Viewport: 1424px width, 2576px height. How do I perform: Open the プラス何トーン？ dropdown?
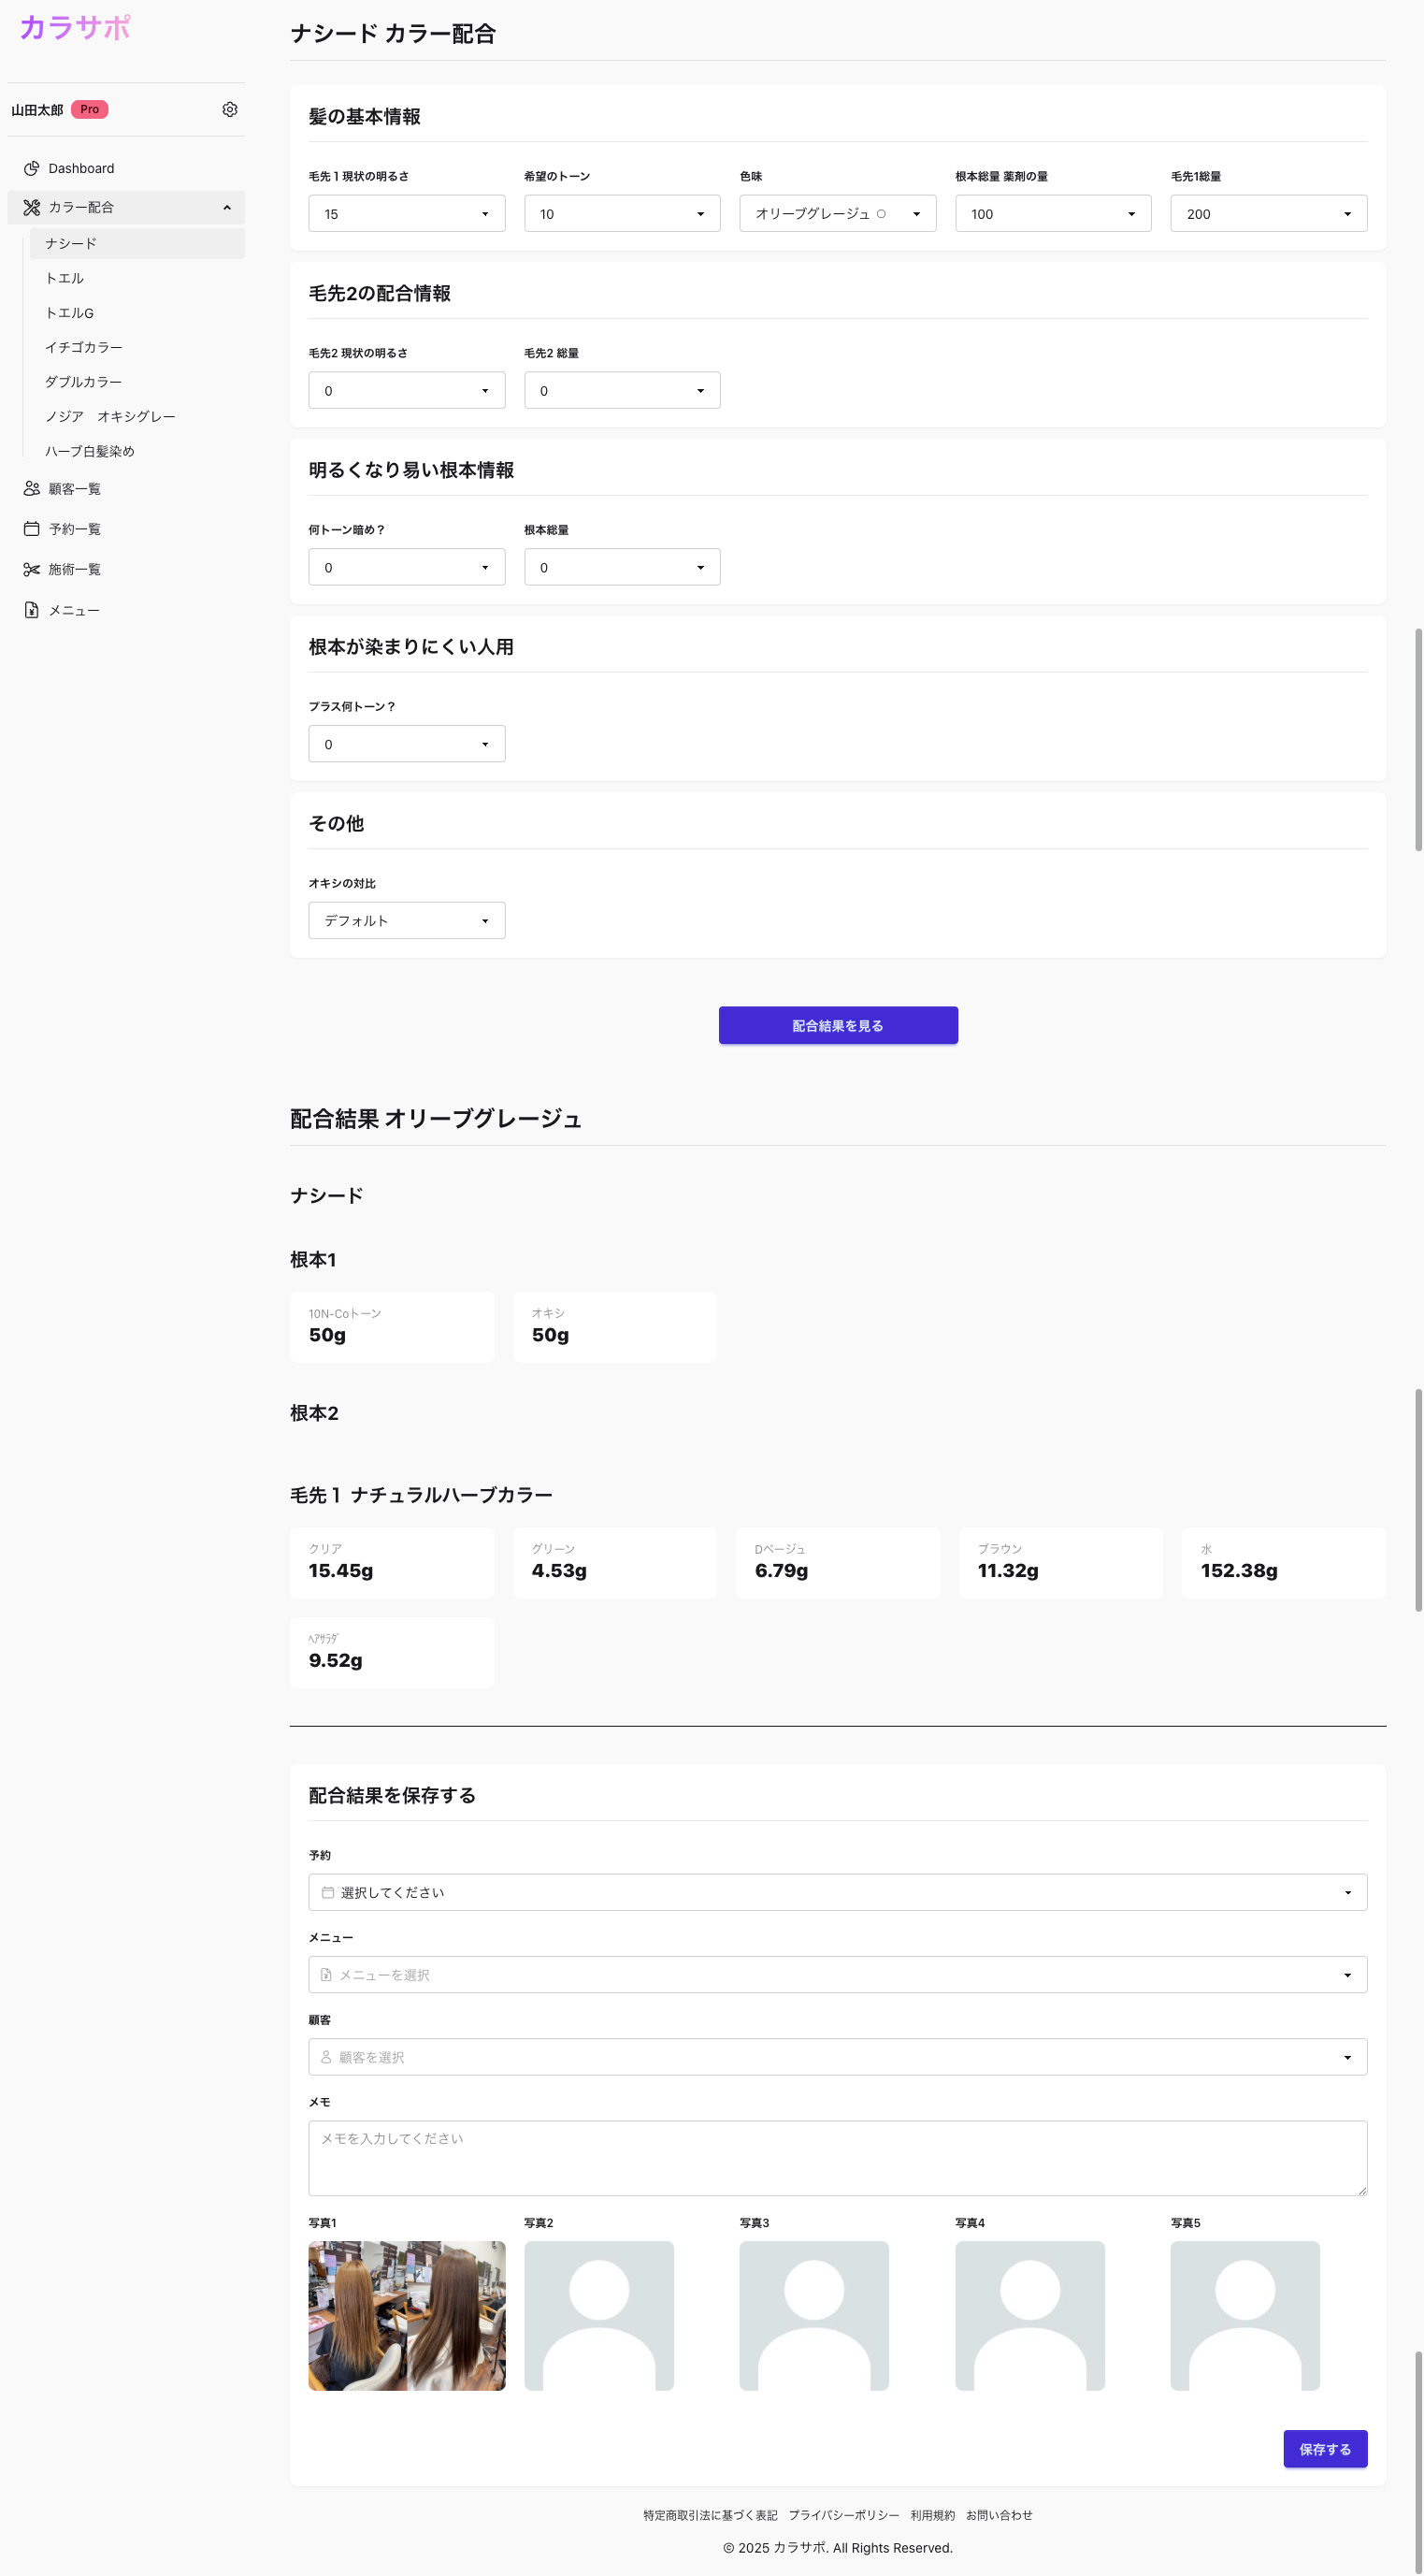(407, 744)
